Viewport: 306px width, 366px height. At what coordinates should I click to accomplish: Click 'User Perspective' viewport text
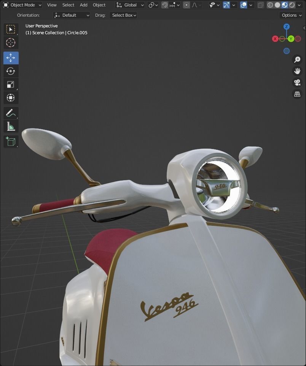(41, 26)
